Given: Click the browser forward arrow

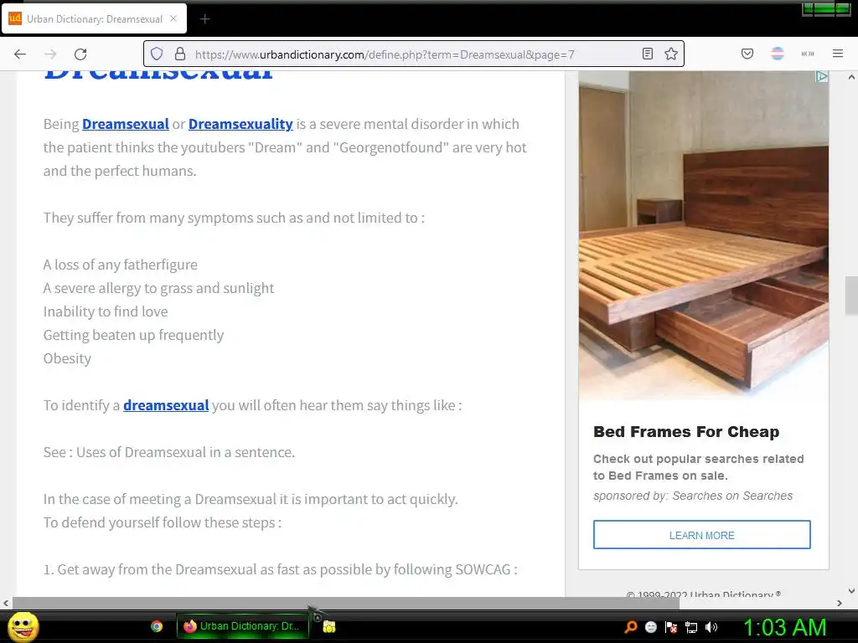Looking at the screenshot, I should 50,54.
